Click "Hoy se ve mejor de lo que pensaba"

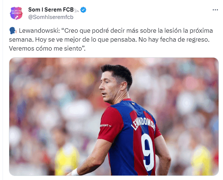click(x=86, y=40)
